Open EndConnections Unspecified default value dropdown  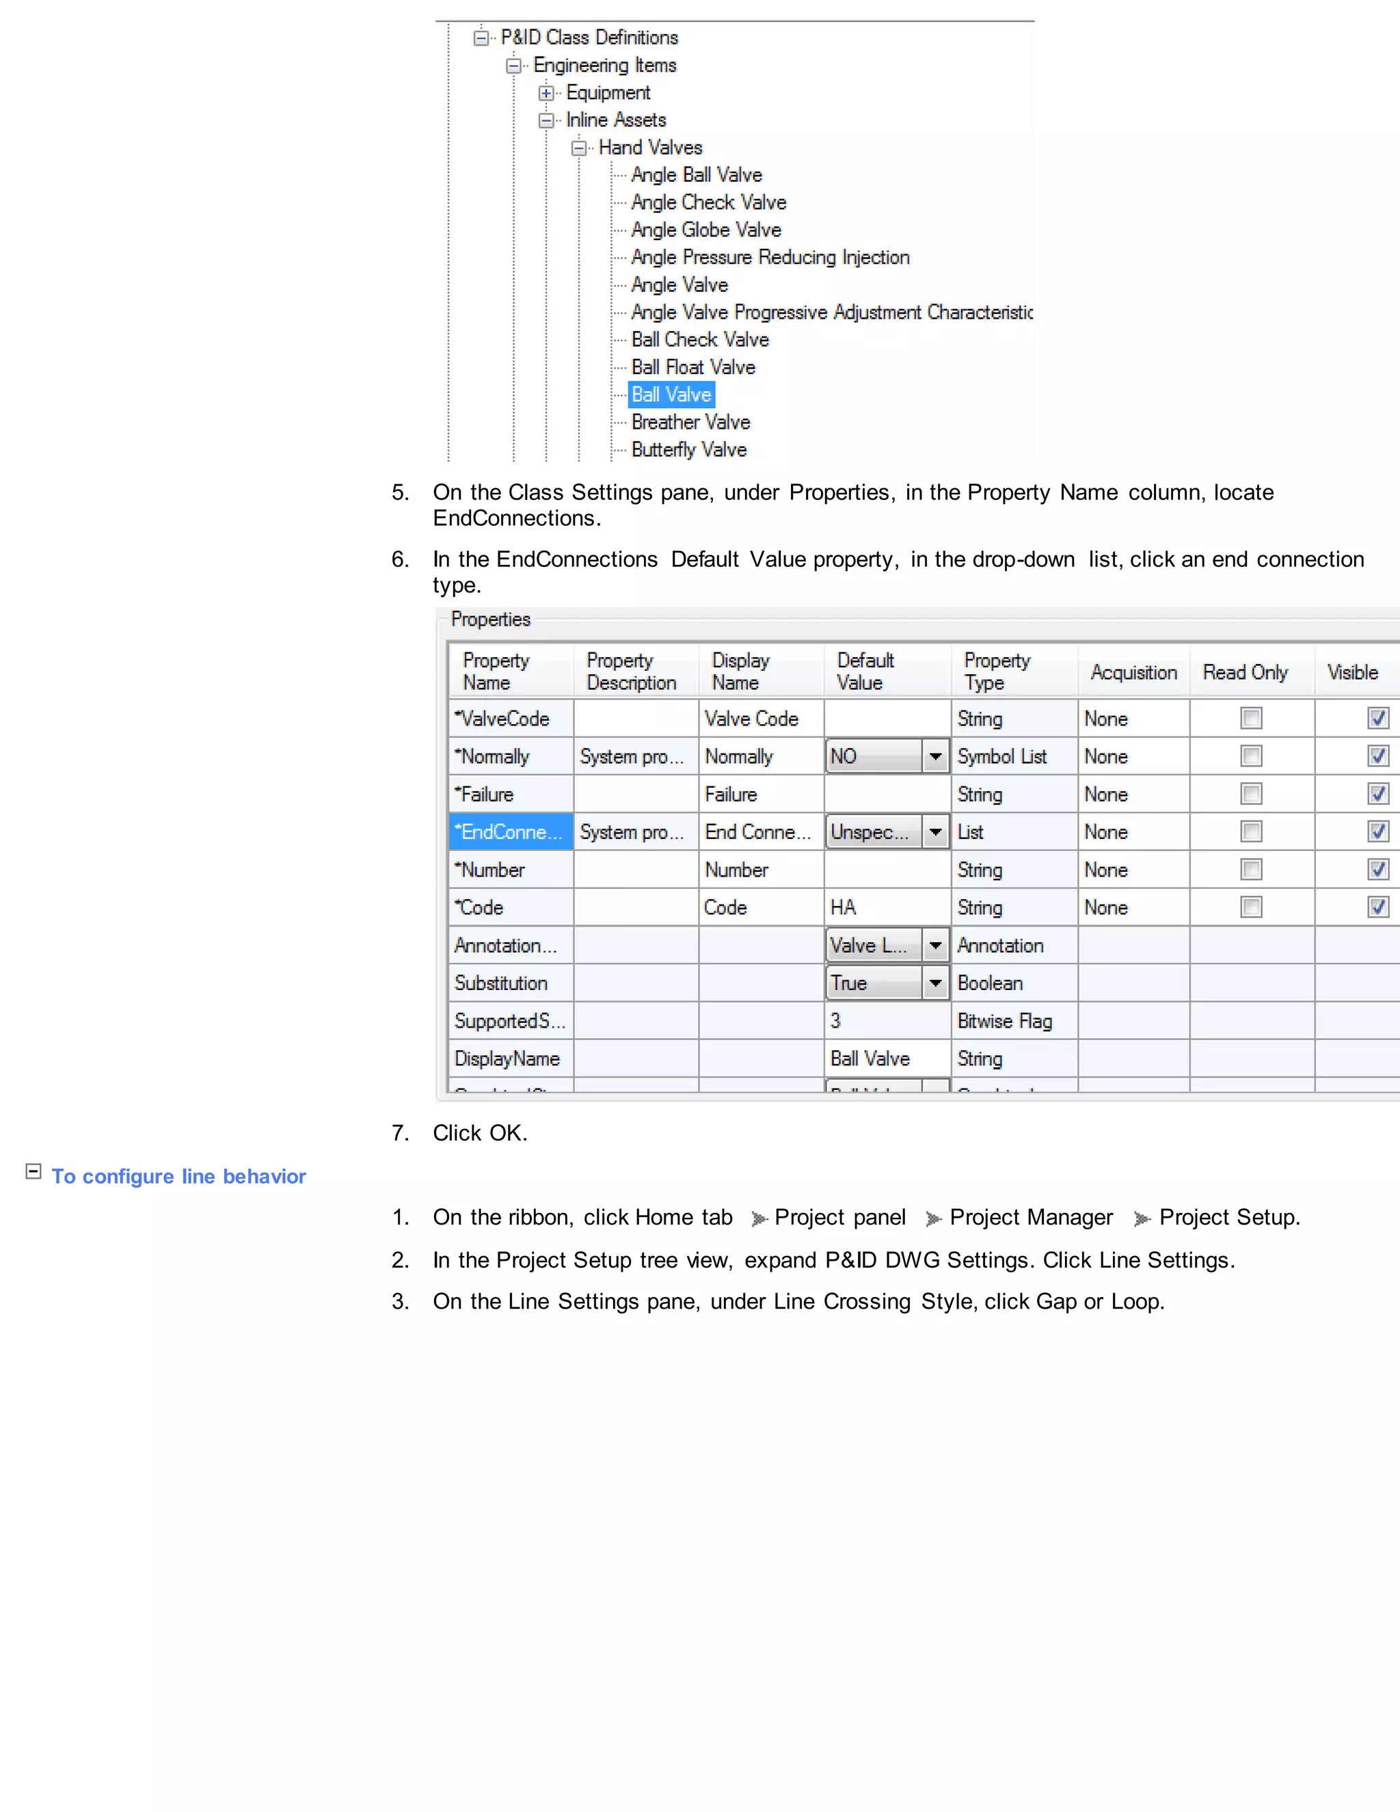click(x=936, y=832)
